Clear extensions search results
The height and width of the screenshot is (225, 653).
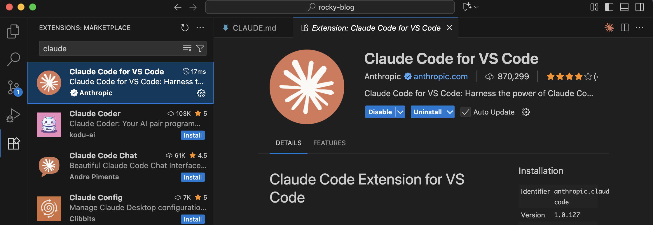pos(187,48)
